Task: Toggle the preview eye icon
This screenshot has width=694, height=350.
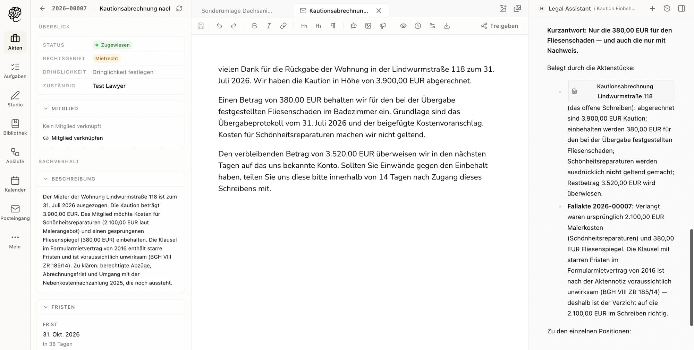Action: coord(403,26)
